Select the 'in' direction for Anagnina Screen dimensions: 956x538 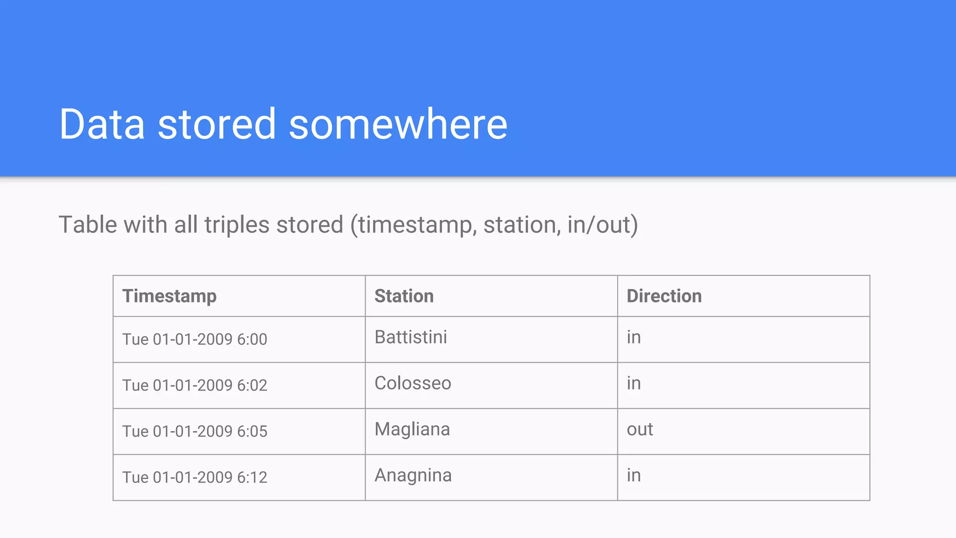tap(744, 478)
